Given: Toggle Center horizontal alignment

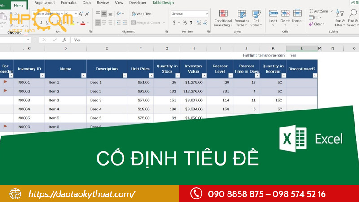Looking at the screenshot, I should [104, 22].
